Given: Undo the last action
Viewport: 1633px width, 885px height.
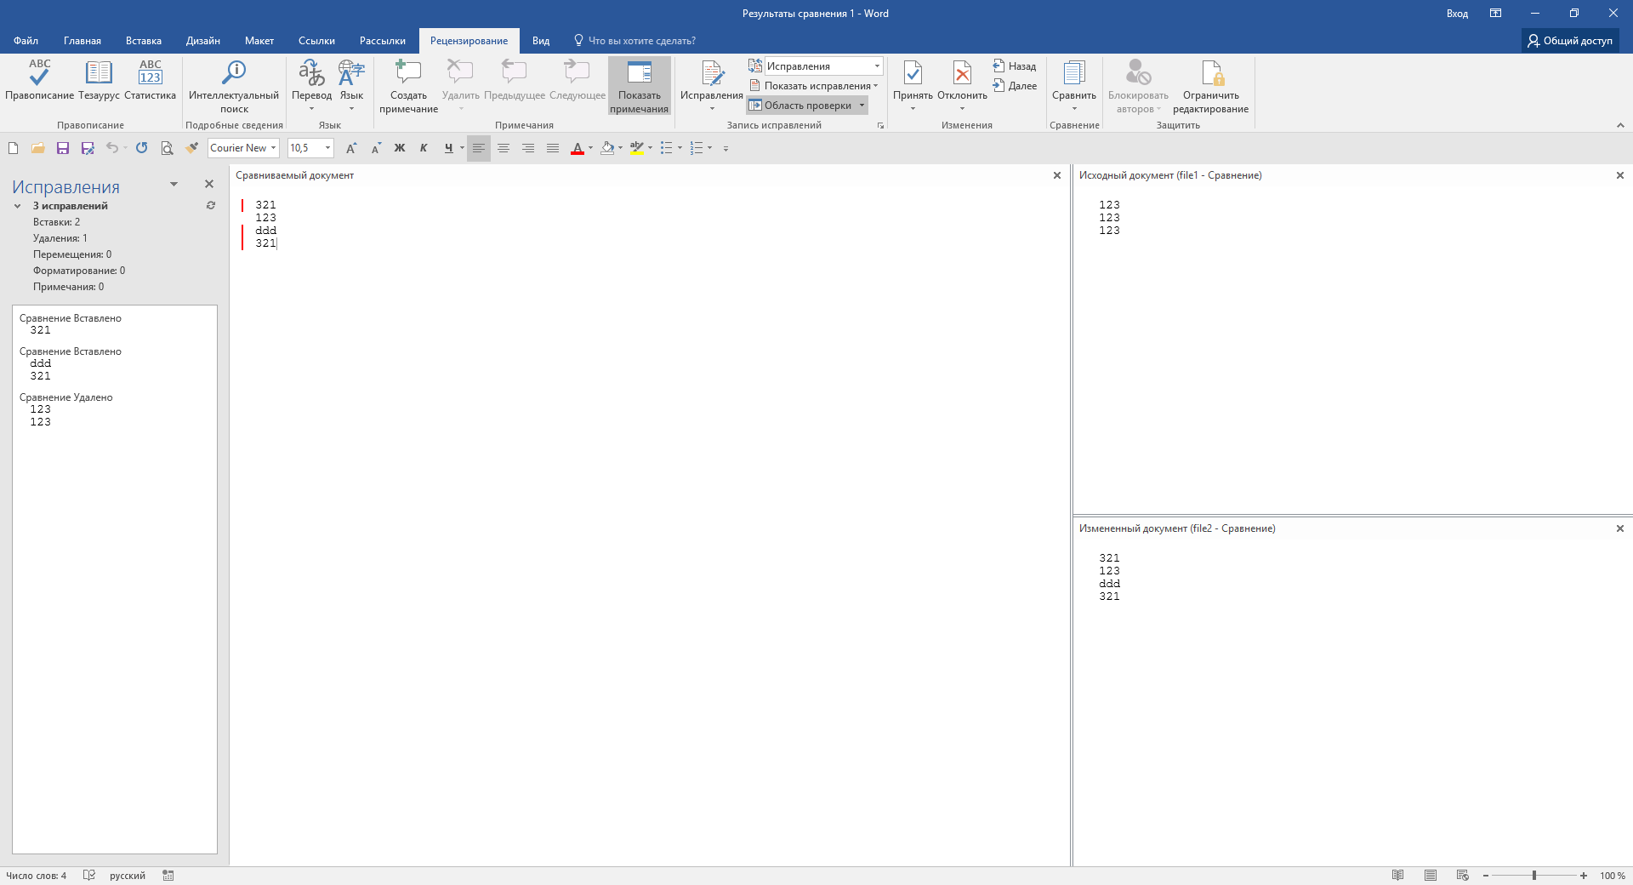Looking at the screenshot, I should pyautogui.click(x=111, y=148).
